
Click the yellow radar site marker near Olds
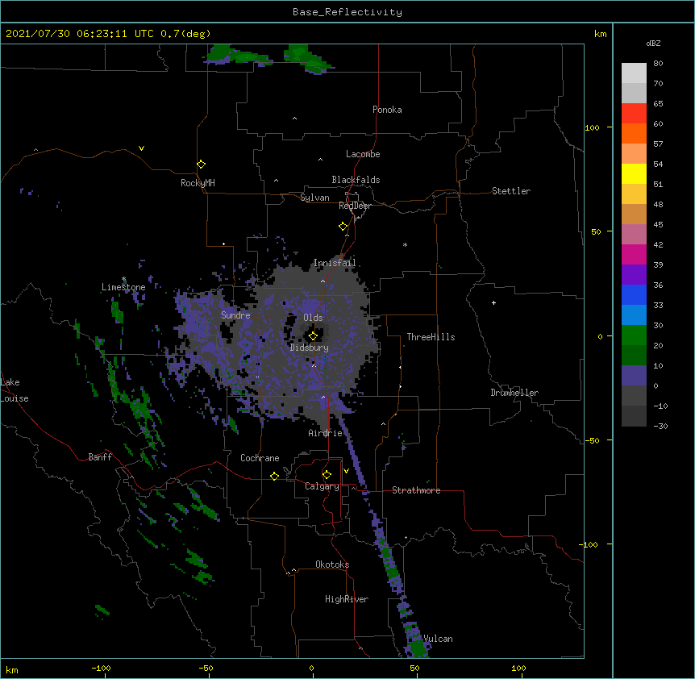click(x=313, y=335)
